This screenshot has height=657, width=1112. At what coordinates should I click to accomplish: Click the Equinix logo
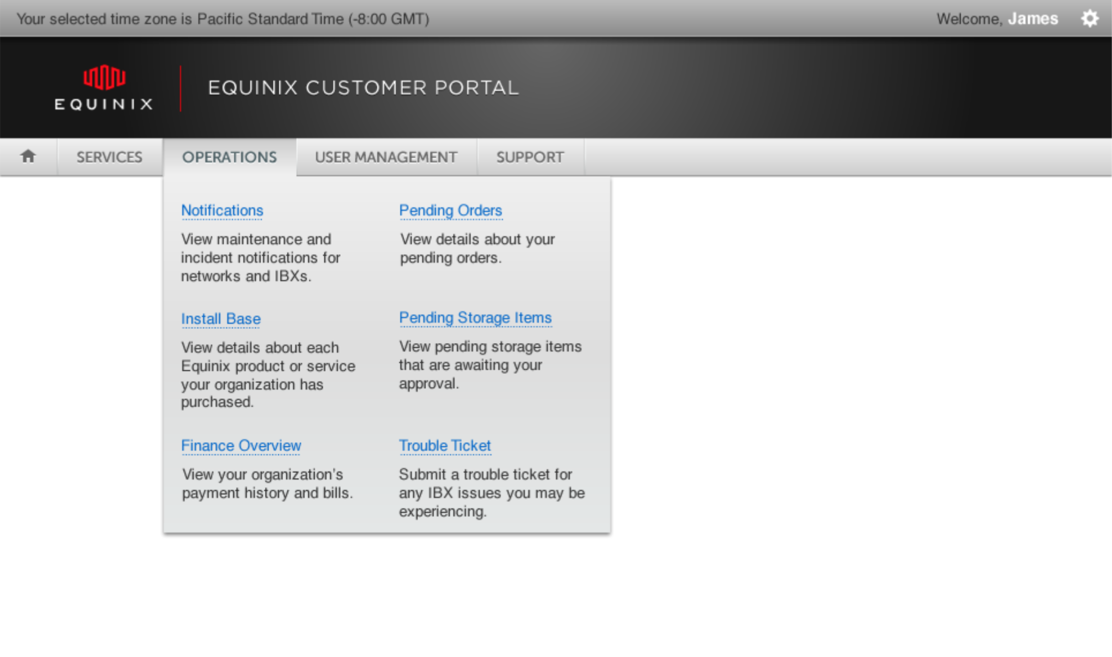[x=104, y=87]
